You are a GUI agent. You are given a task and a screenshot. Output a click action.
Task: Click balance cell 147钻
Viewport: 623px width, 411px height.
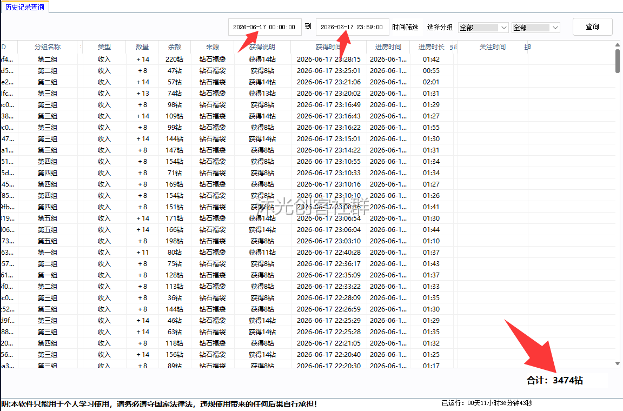point(175,150)
